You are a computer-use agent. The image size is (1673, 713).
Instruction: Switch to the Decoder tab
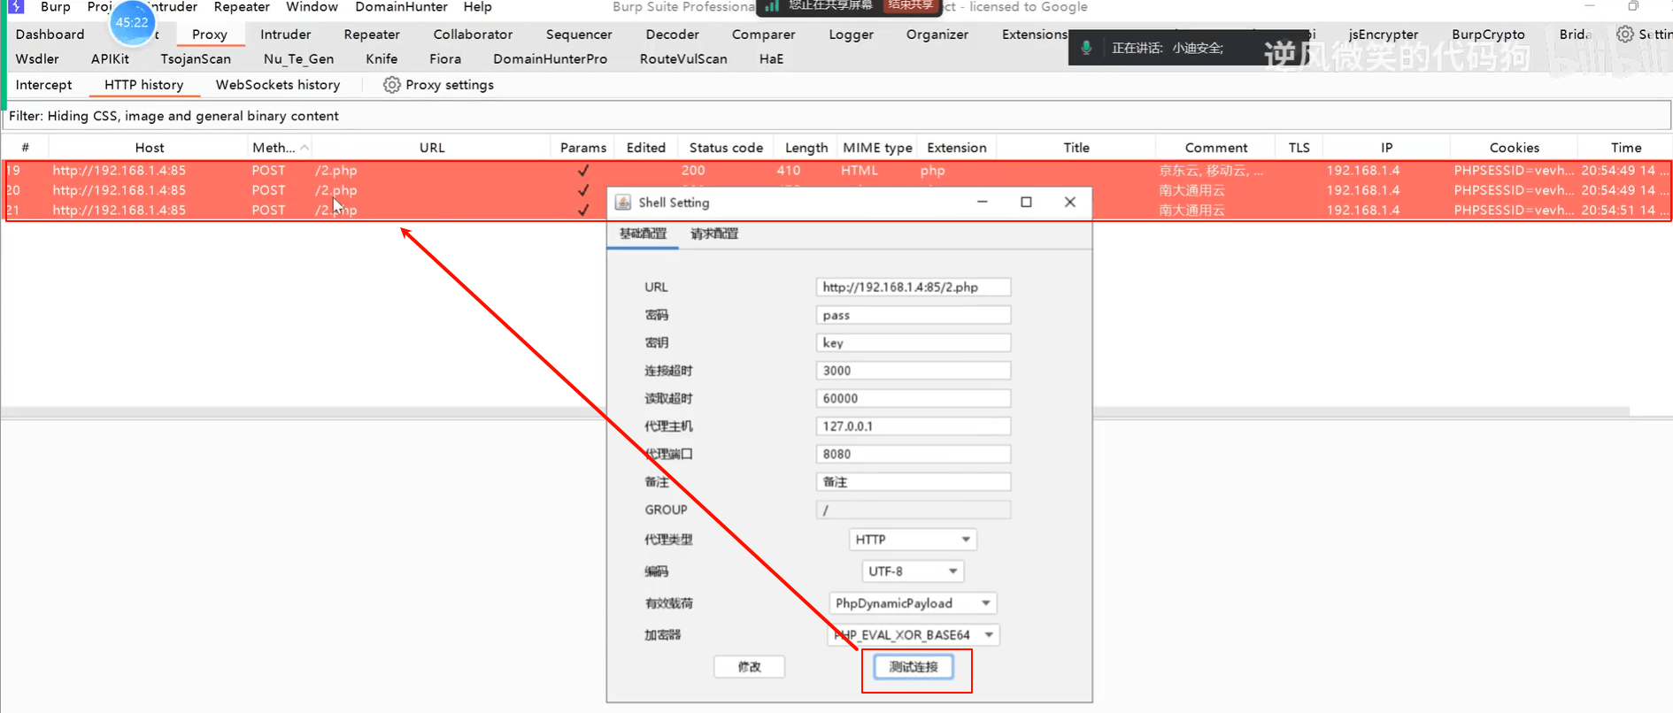pyautogui.click(x=672, y=34)
